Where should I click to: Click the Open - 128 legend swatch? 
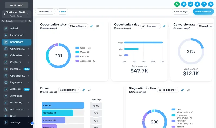(77, 48)
